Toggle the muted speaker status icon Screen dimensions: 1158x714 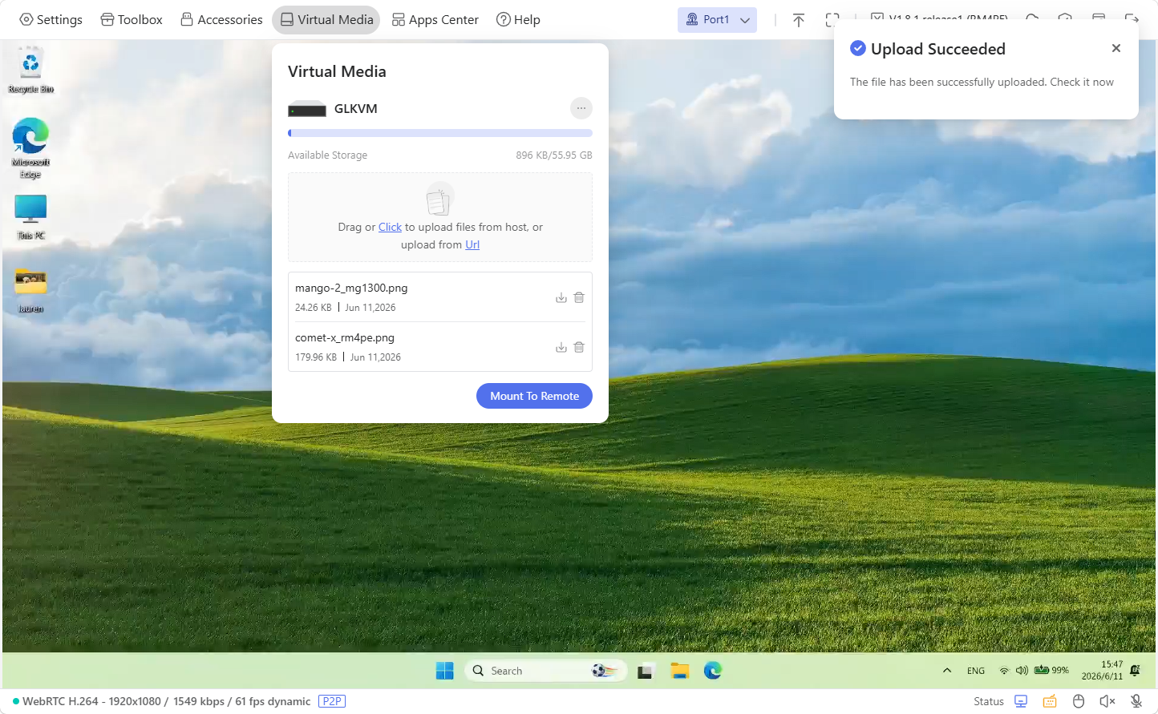1107,701
